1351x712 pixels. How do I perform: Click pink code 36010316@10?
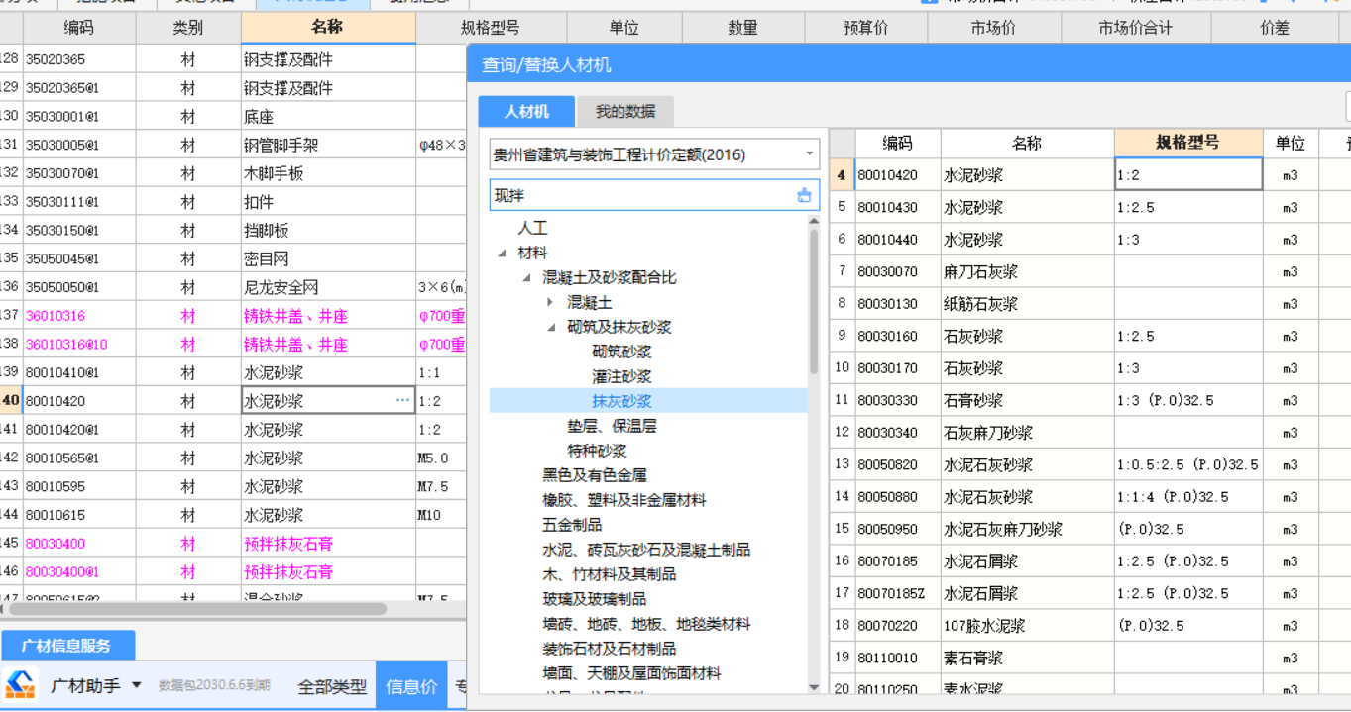click(66, 345)
